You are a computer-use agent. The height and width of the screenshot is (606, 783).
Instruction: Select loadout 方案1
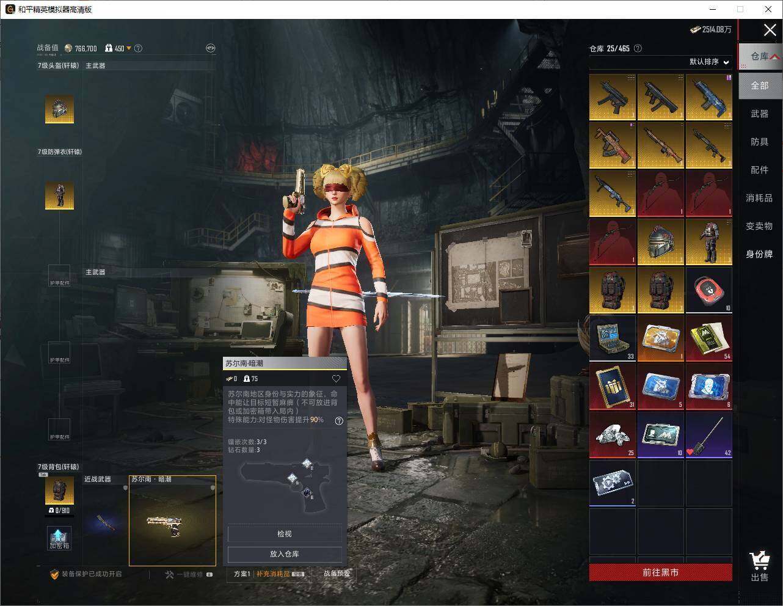[242, 574]
